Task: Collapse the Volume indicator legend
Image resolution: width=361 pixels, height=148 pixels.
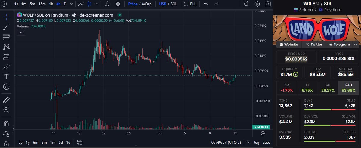Action: point(21,33)
